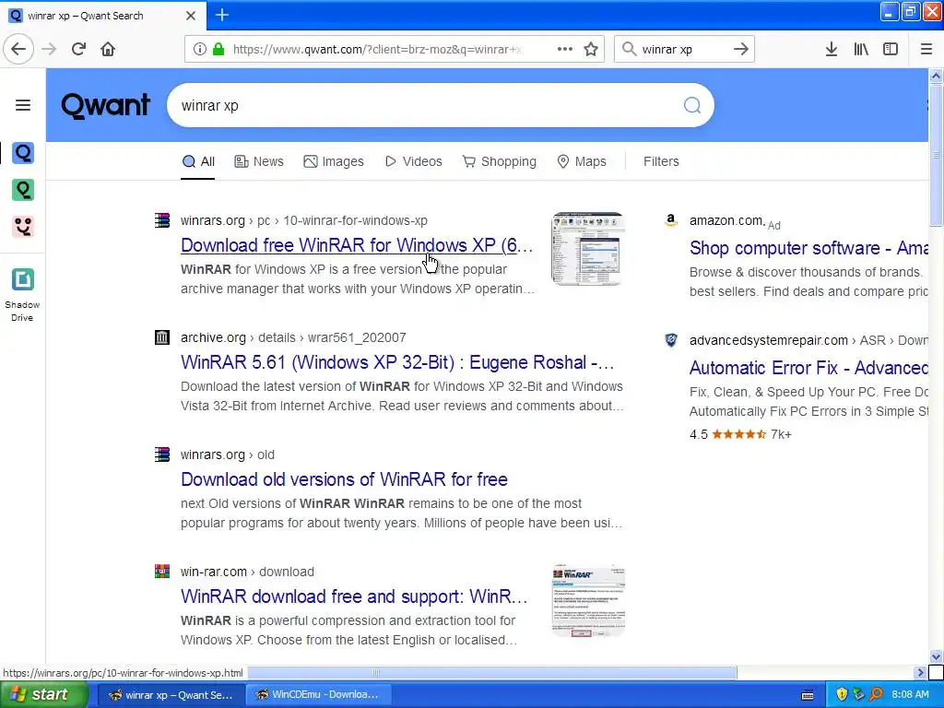Click the green Qwant Junior sidebar icon

pyautogui.click(x=23, y=190)
